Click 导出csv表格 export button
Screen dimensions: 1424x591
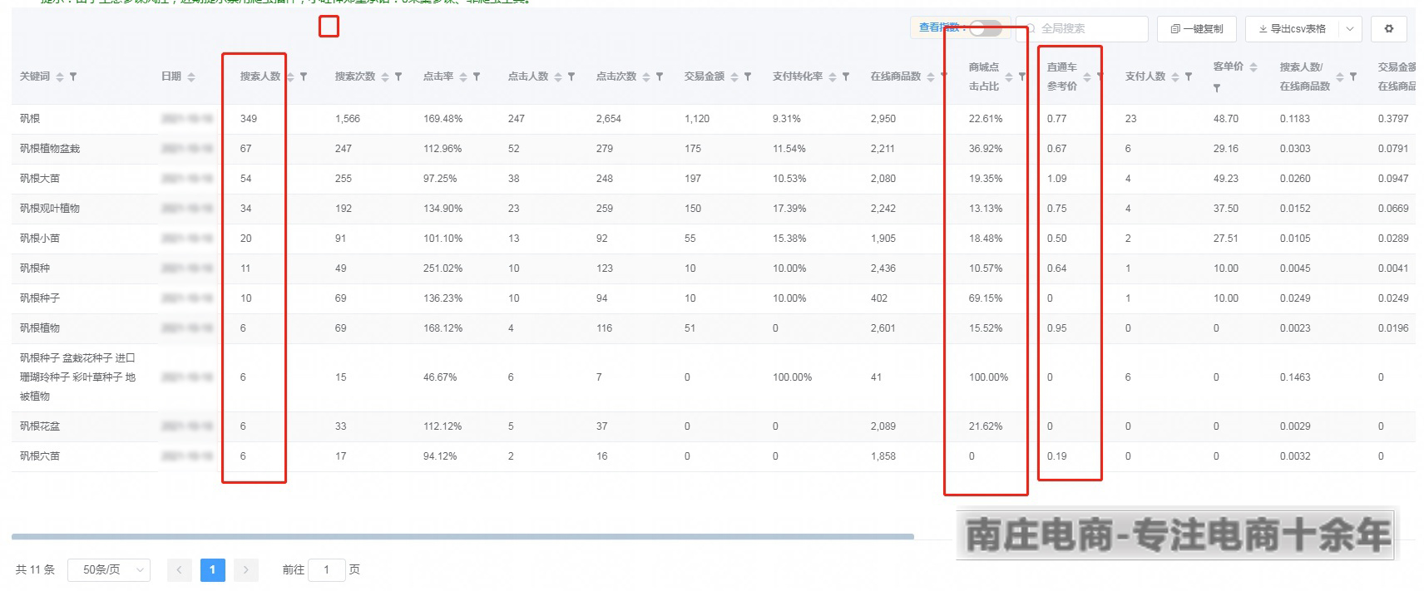coord(1293,28)
